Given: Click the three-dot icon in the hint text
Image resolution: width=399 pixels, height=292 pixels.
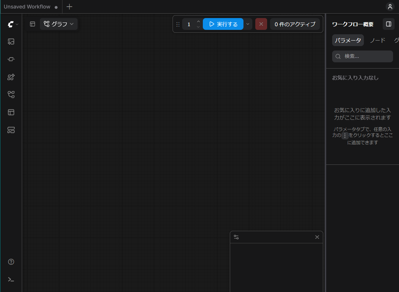Looking at the screenshot, I should pyautogui.click(x=345, y=136).
